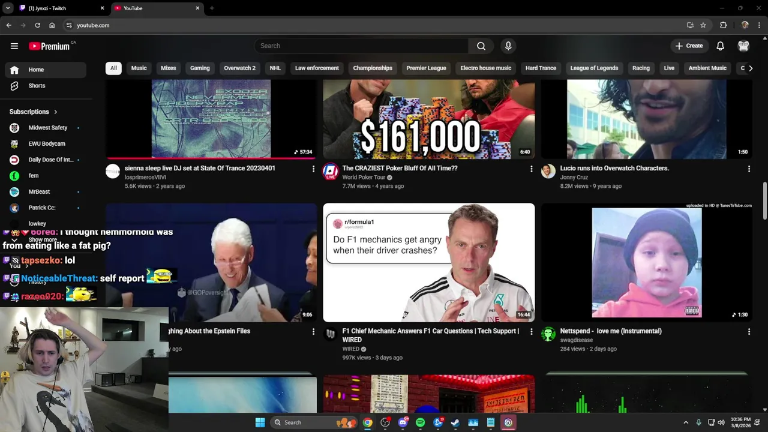
Task: Open the notifications bell
Action: (x=721, y=46)
